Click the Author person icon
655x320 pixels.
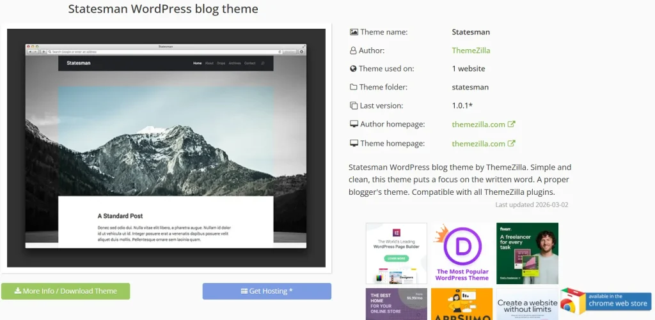point(353,50)
